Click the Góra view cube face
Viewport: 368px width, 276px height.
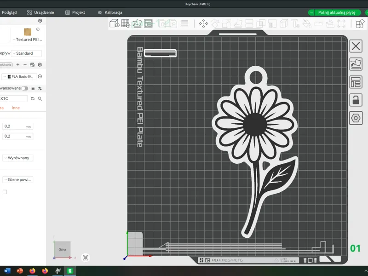pos(62,249)
